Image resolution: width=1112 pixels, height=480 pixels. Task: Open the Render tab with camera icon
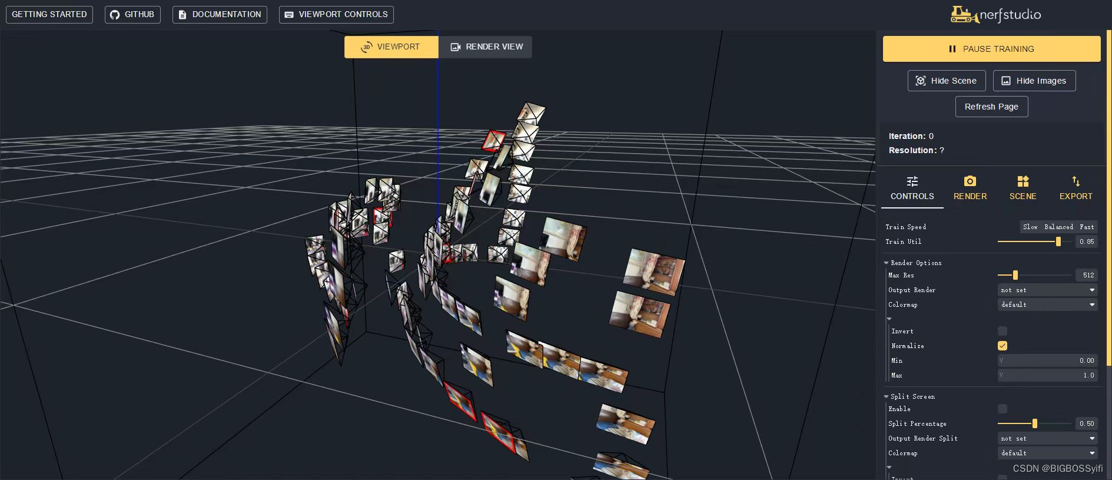pos(970,188)
